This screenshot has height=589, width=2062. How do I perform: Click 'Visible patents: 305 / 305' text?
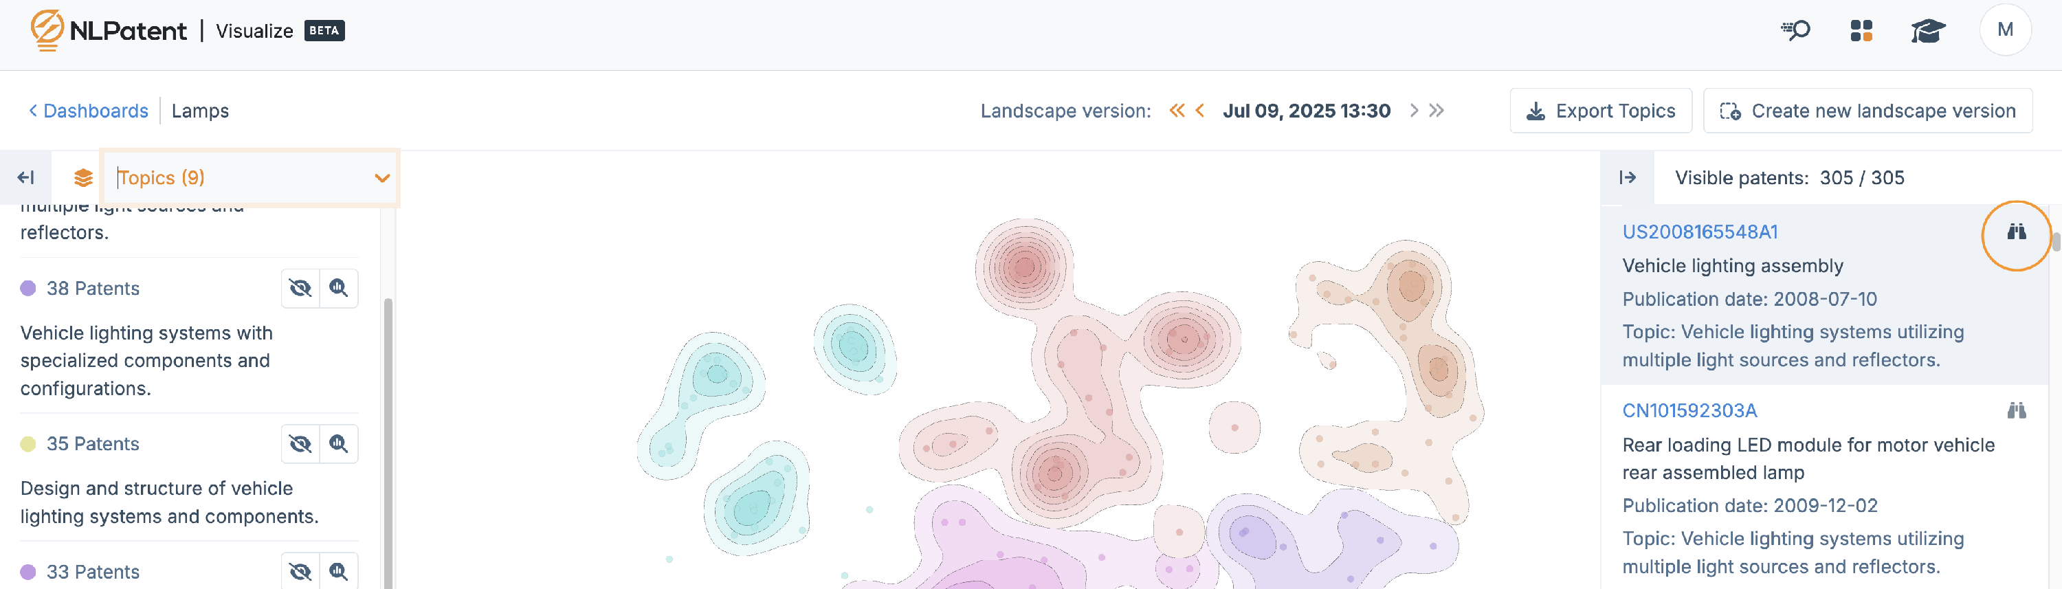pyautogui.click(x=1789, y=177)
